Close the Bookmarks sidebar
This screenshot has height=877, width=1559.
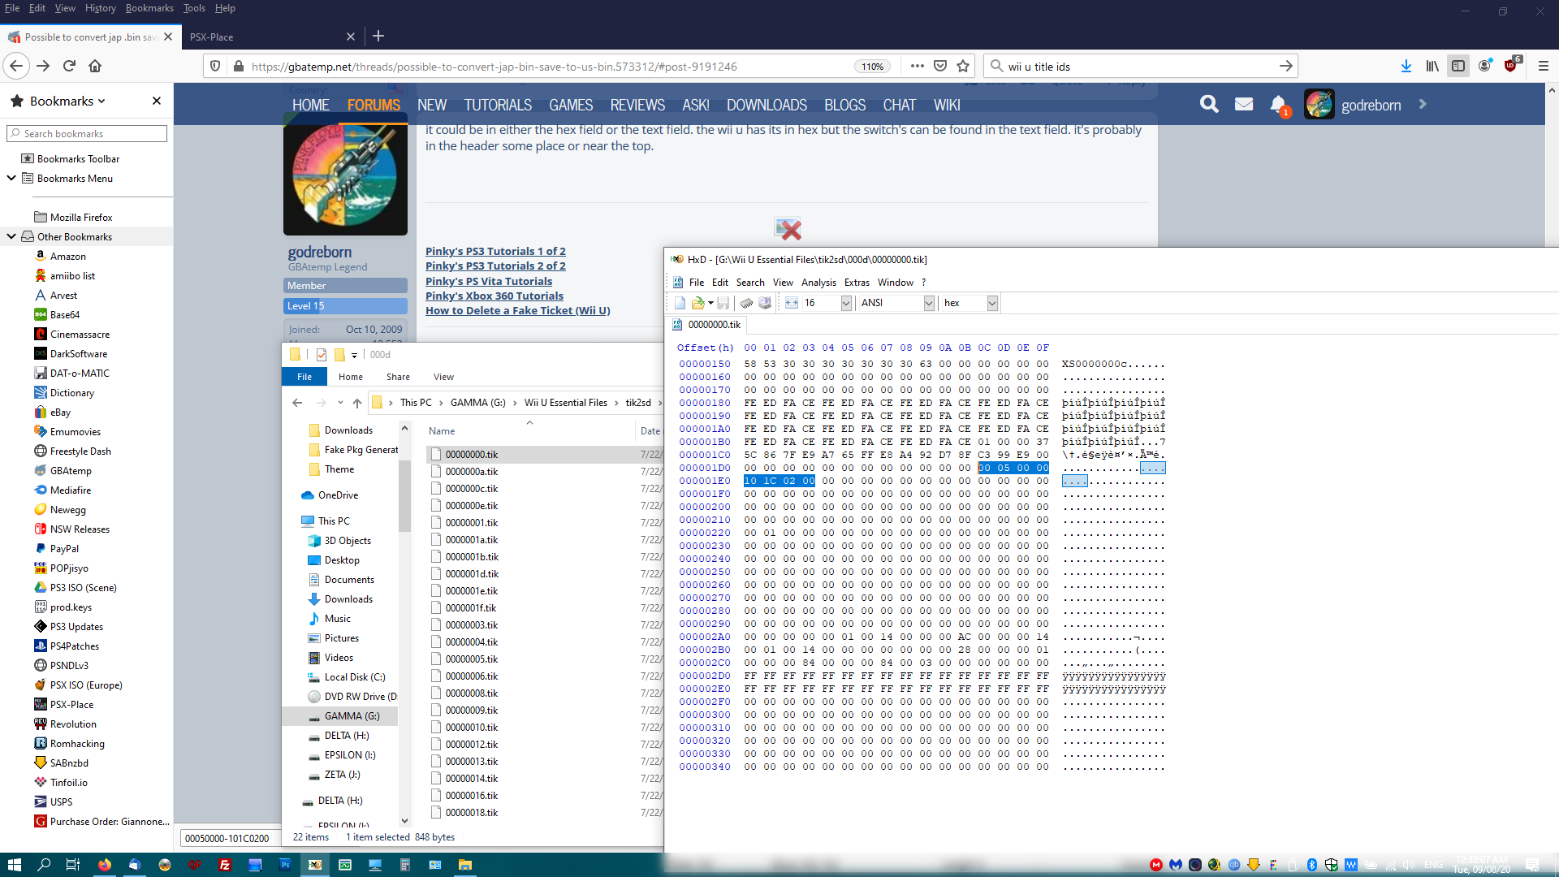pos(157,101)
